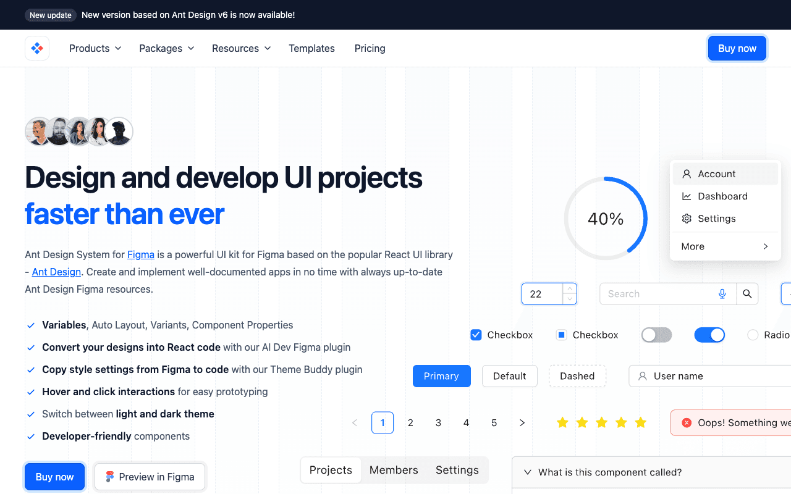
Task: Follow the Figma hyperlink in description
Action: click(141, 254)
